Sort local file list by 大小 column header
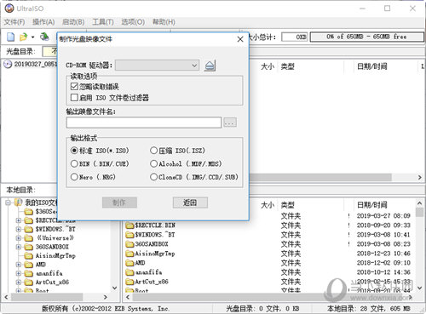 tap(268, 205)
